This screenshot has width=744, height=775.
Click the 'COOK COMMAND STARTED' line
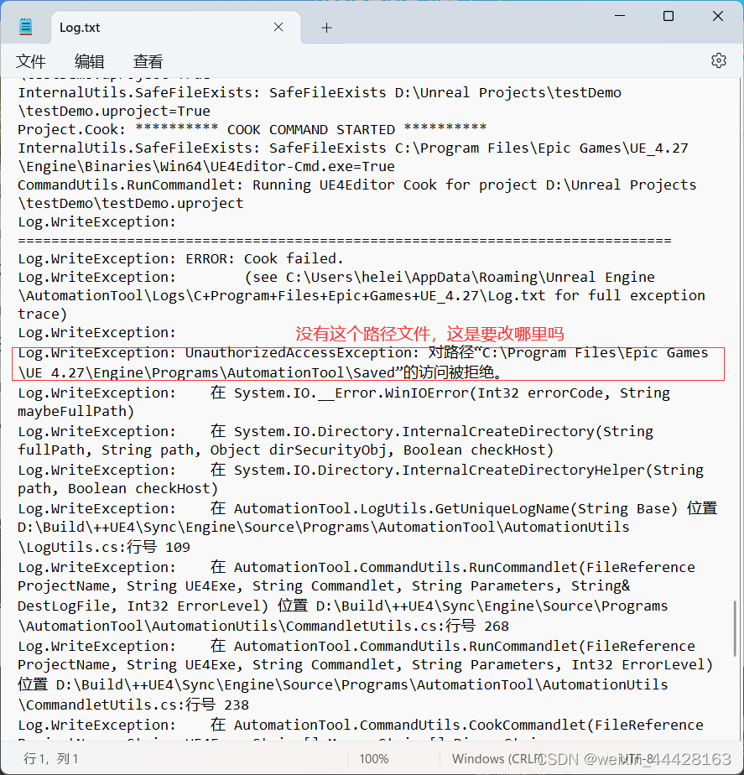click(x=252, y=129)
